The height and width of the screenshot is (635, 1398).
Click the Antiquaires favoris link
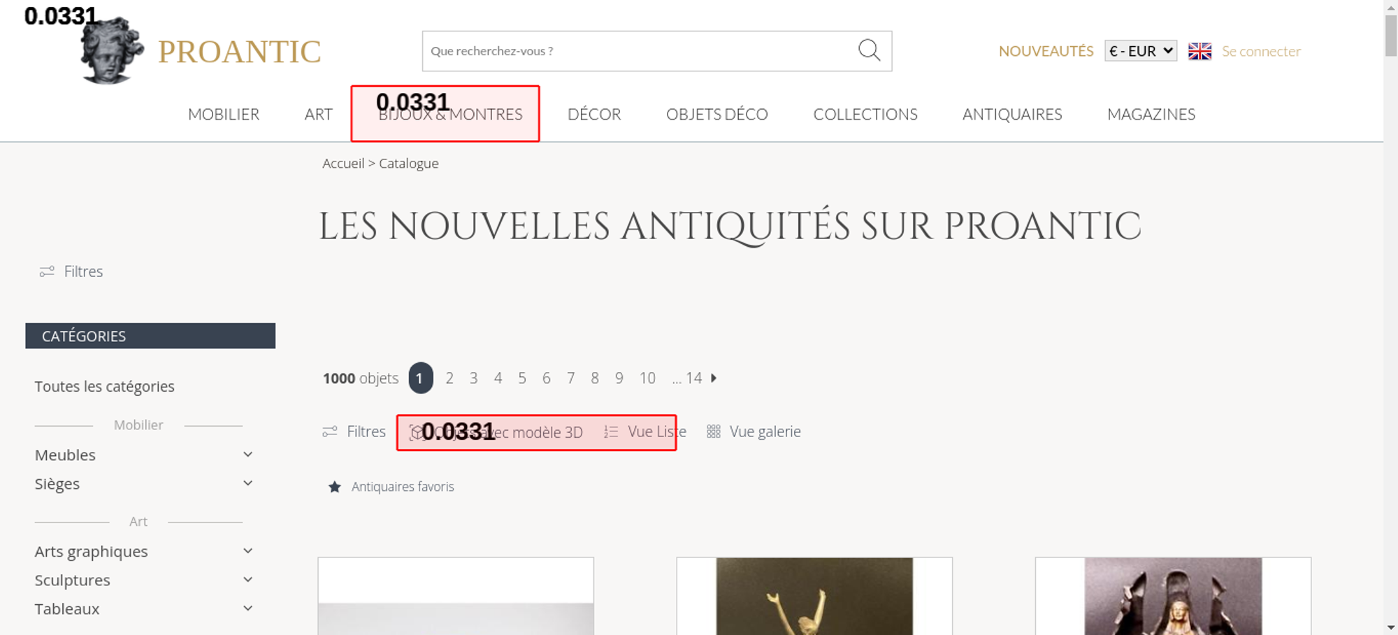click(403, 487)
